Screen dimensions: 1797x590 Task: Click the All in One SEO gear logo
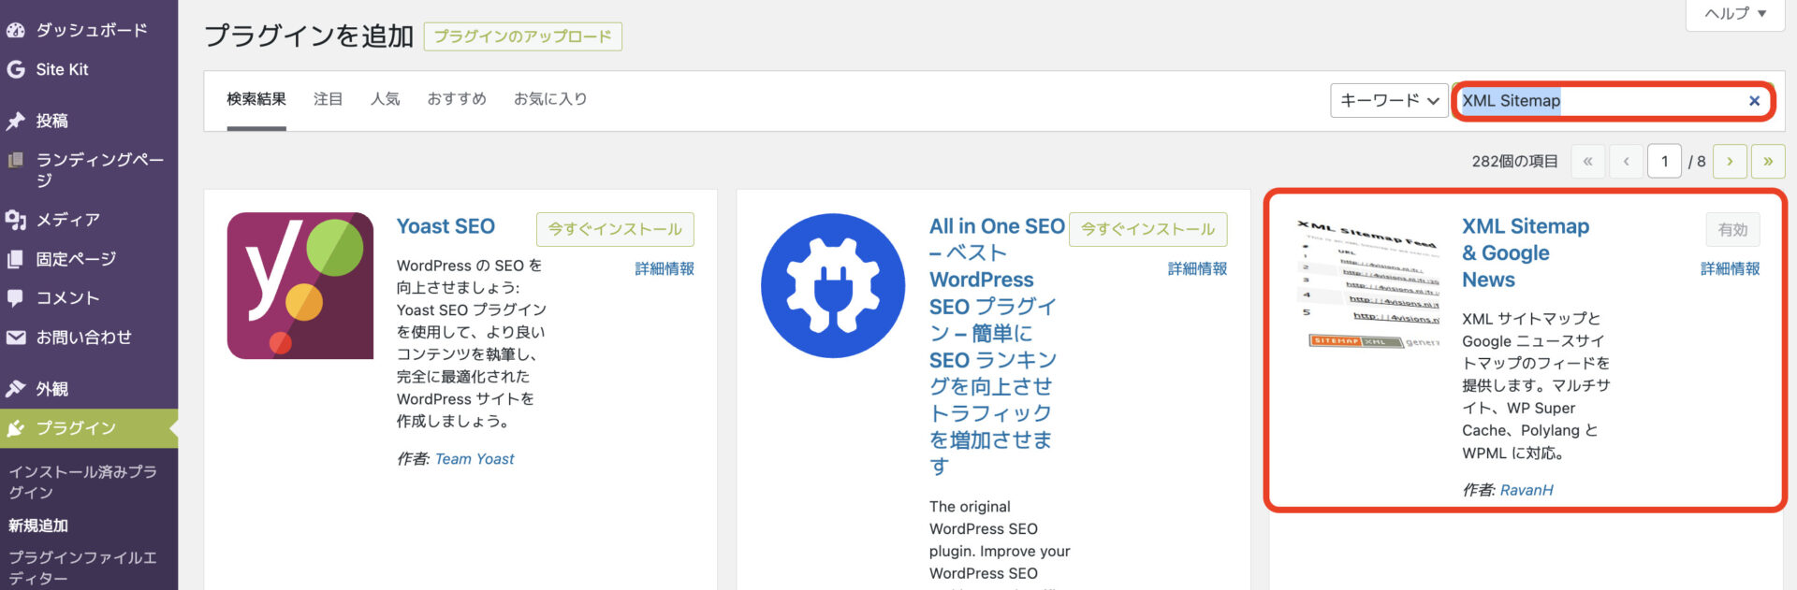(833, 285)
